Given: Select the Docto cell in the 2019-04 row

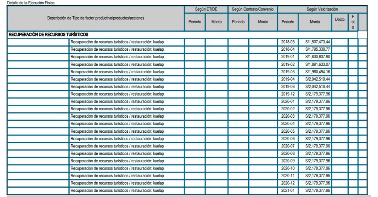Looking at the screenshot, I should (x=340, y=79).
